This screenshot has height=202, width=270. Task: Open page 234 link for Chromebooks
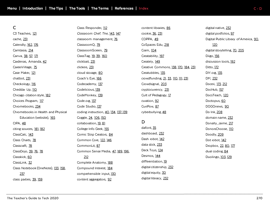[38, 106]
